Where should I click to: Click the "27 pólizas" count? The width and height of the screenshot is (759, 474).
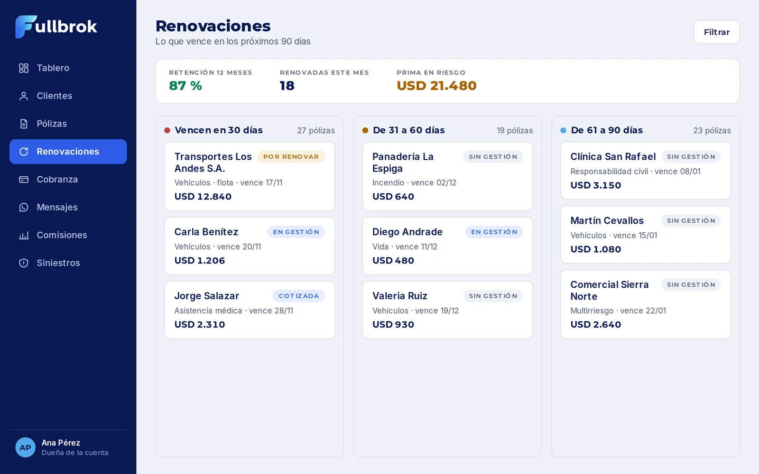click(316, 130)
